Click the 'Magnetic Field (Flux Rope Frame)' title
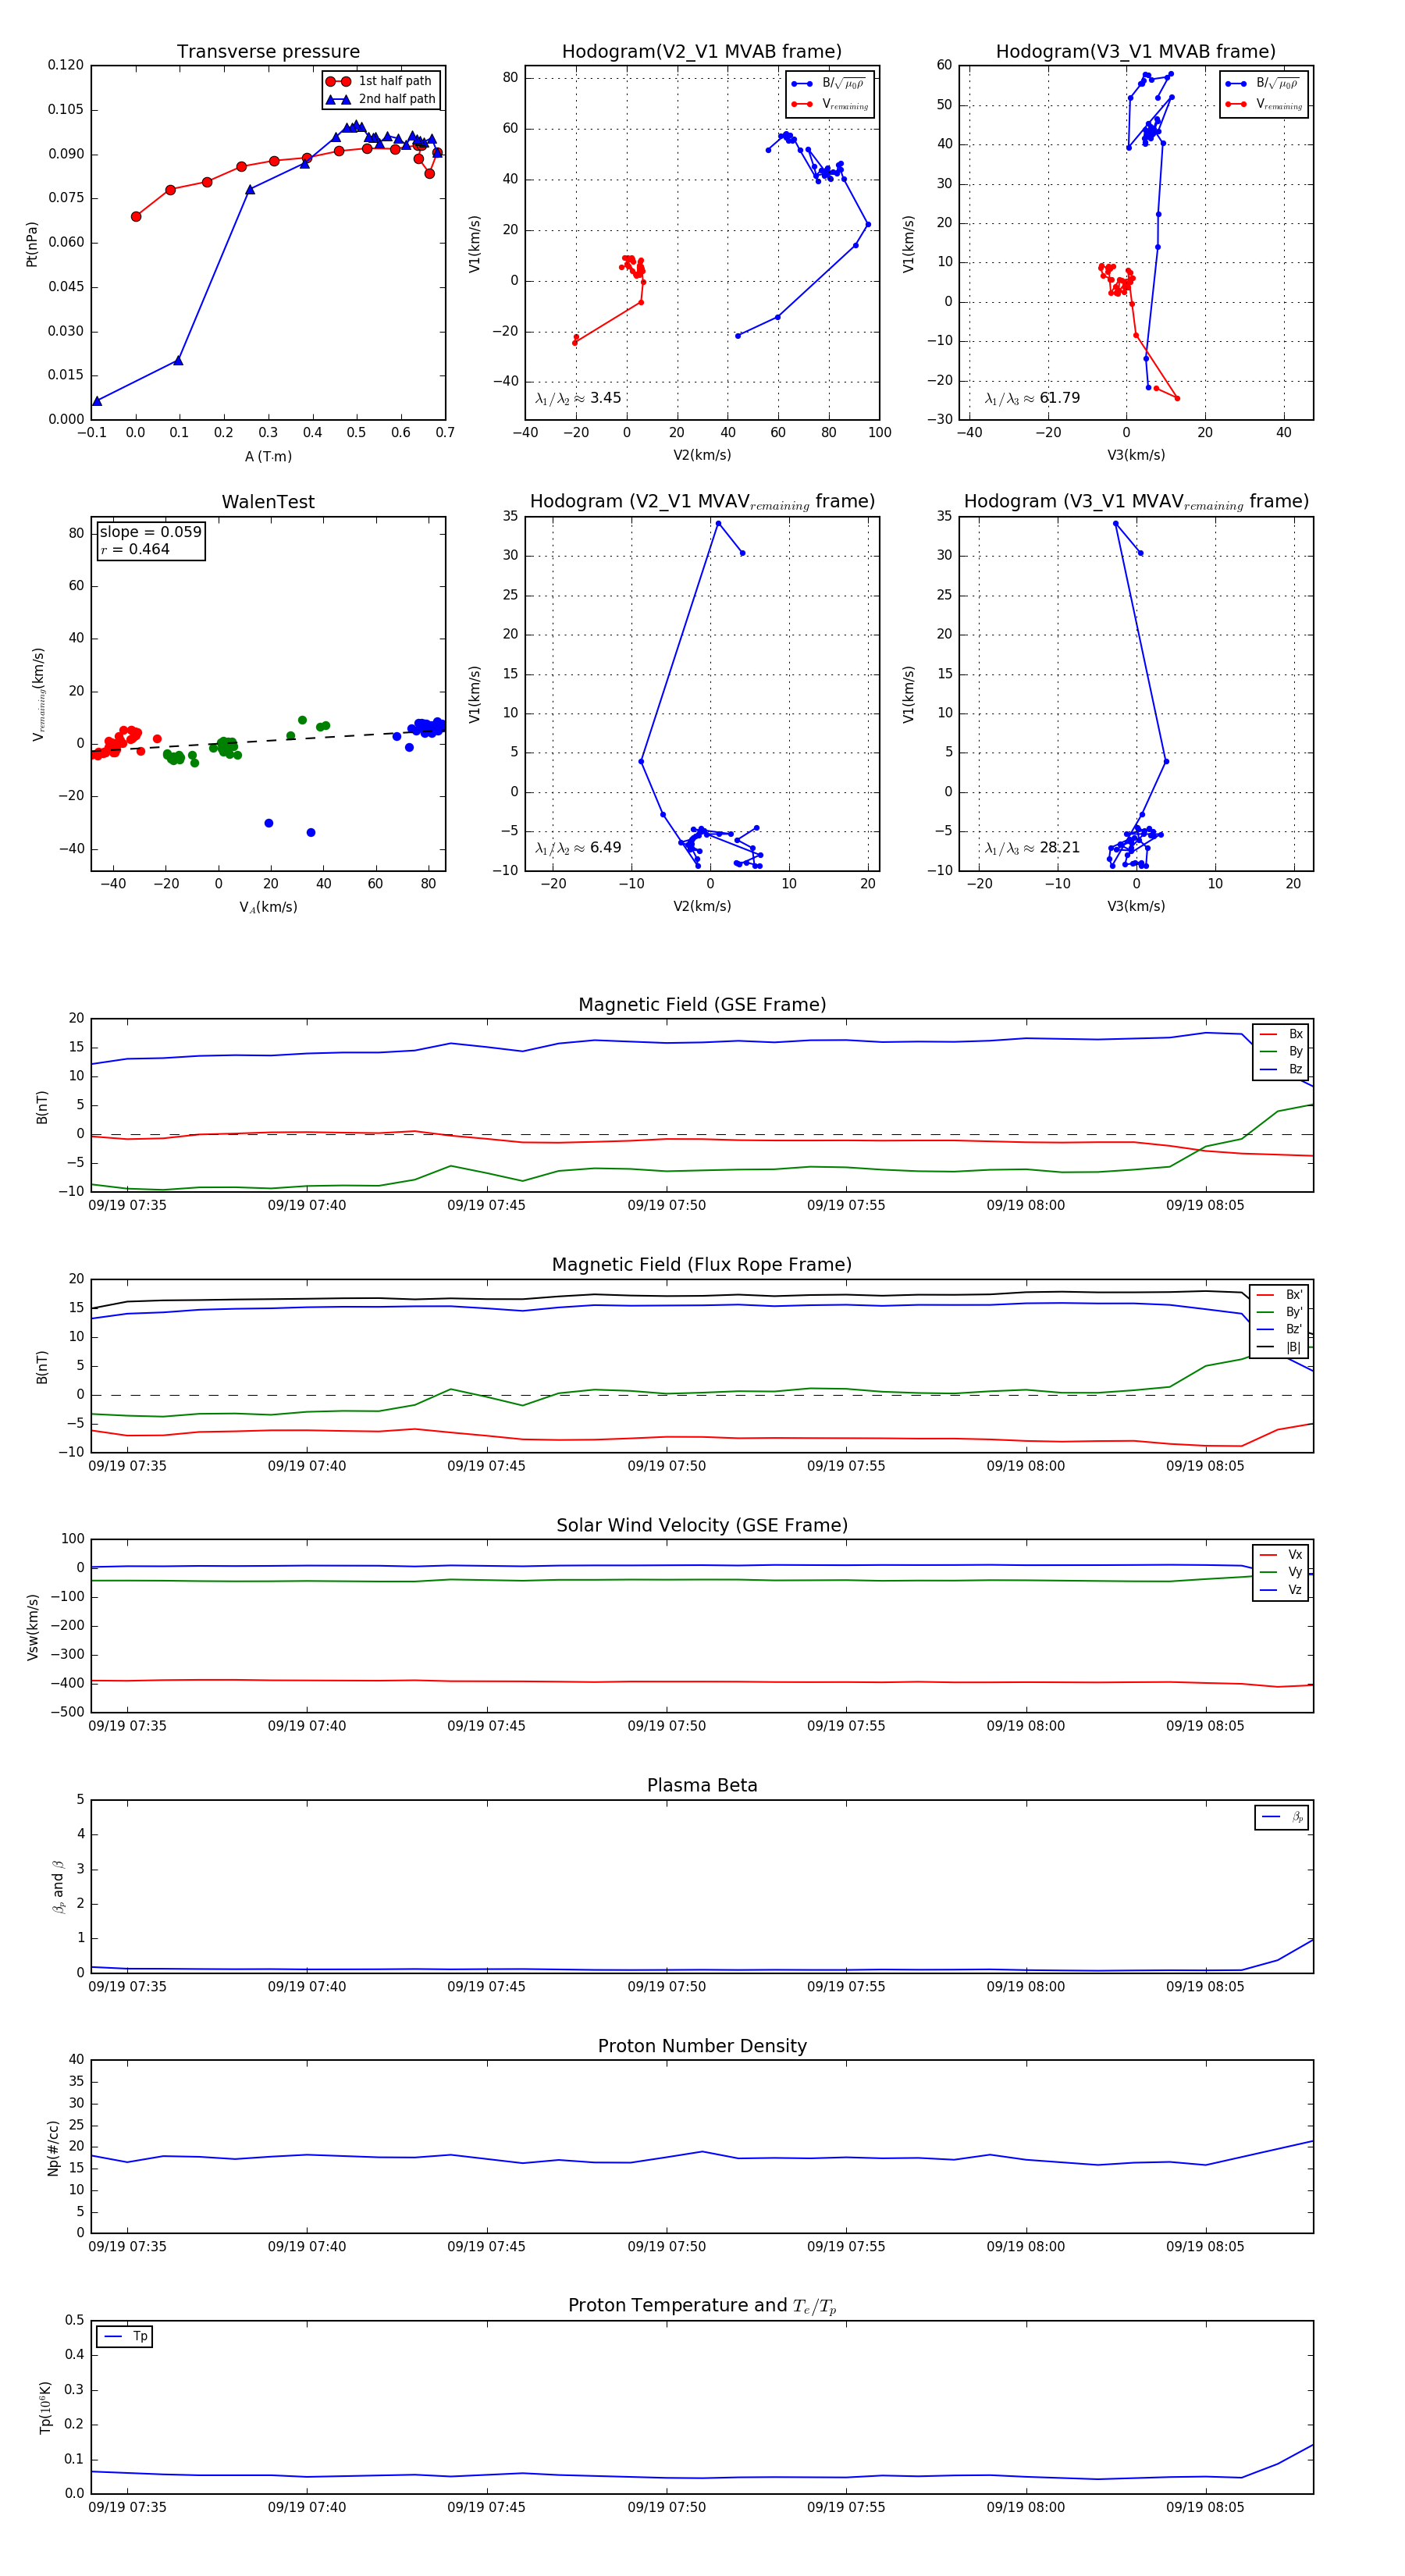1405x2576 pixels. [x=702, y=1265]
